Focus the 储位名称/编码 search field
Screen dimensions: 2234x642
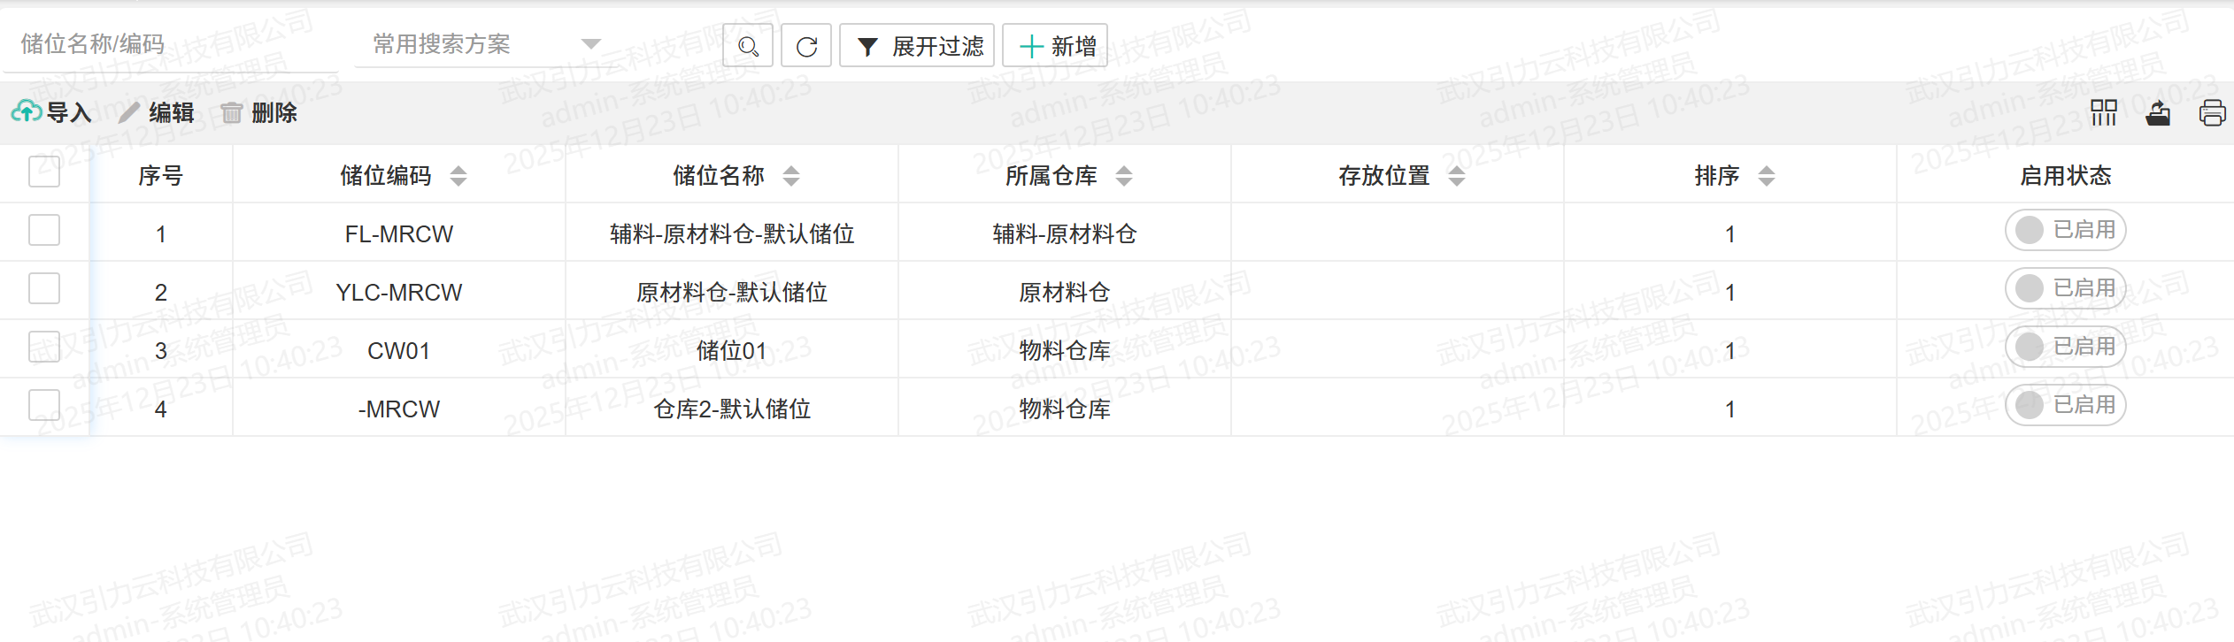point(168,44)
